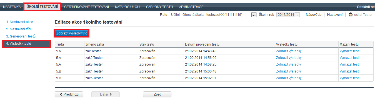
Task: Open the KATALOG ÚLOH tab
Action: coord(127,7)
